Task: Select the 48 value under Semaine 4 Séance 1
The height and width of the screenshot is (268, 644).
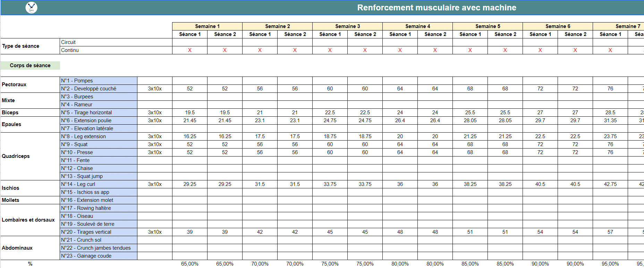Action: [x=400, y=232]
